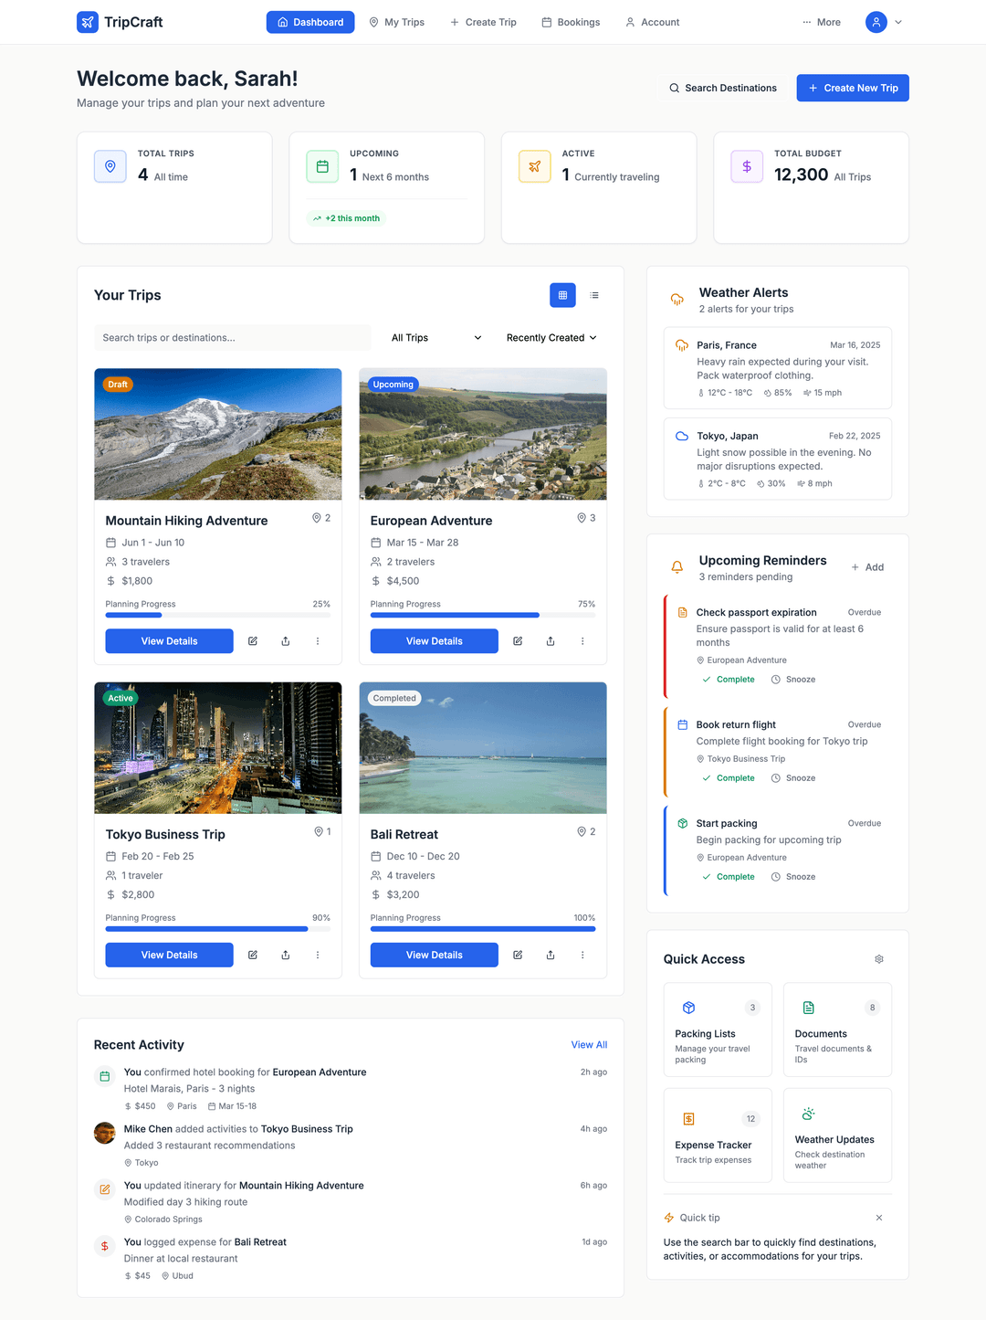Open the grid view icon in Your Trips
The image size is (986, 1320).
click(562, 295)
